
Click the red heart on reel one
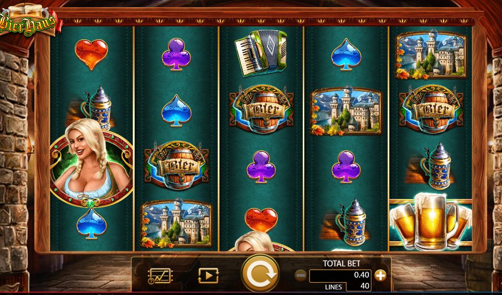tap(91, 54)
